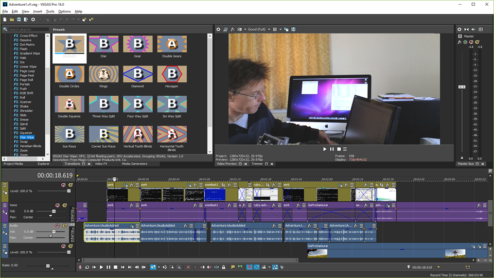Screen dimensions: 494x278
Task: Mute video track 4
Action: [63, 185]
